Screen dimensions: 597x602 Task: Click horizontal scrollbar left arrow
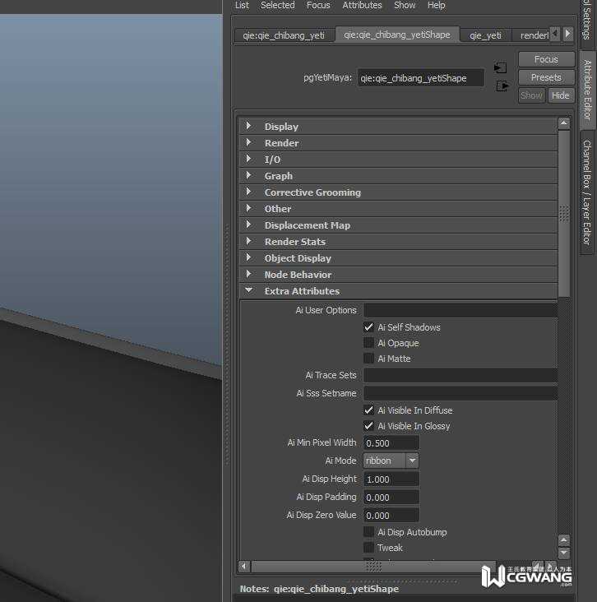(x=243, y=567)
